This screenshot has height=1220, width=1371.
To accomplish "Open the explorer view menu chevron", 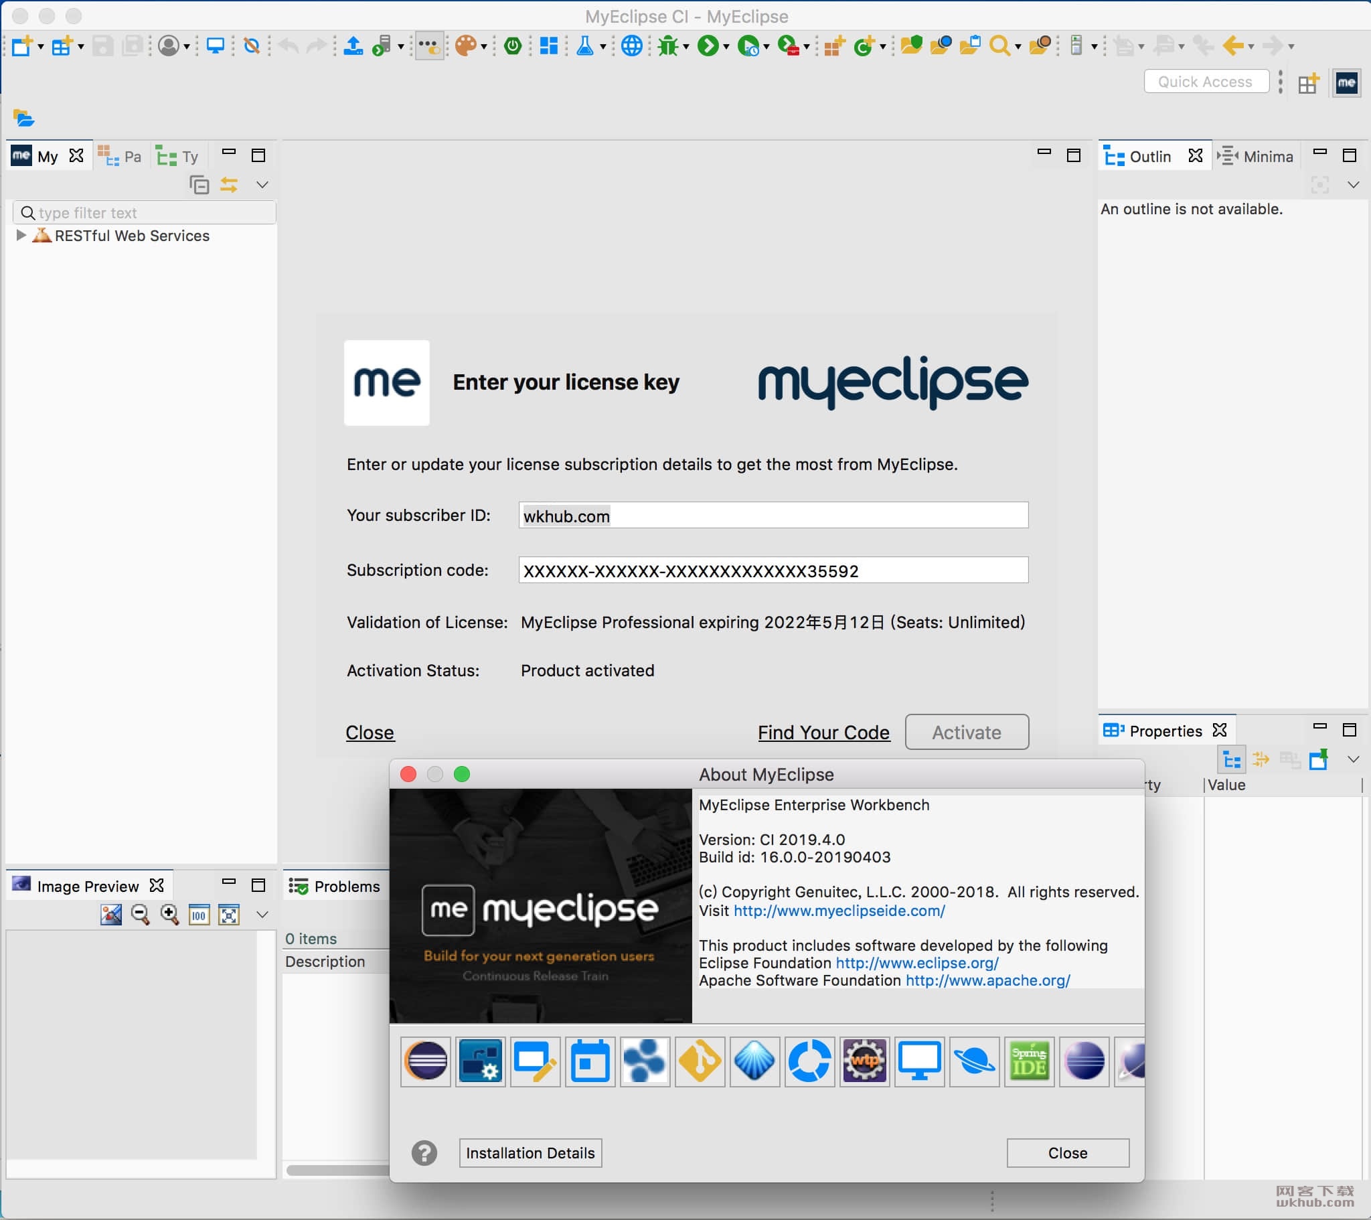I will point(262,185).
